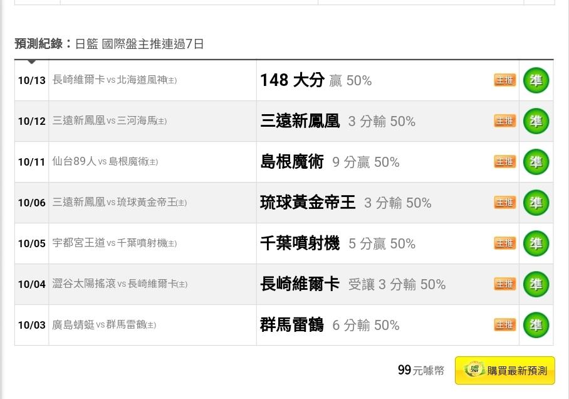Select the 148 大分 prediction entry
Screen dimensions: 569x399
tap(316, 80)
